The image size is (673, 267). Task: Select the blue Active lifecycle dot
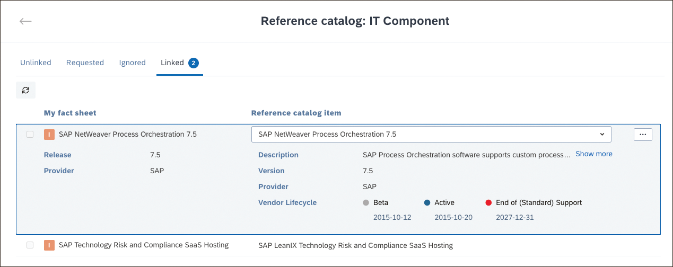pos(427,202)
